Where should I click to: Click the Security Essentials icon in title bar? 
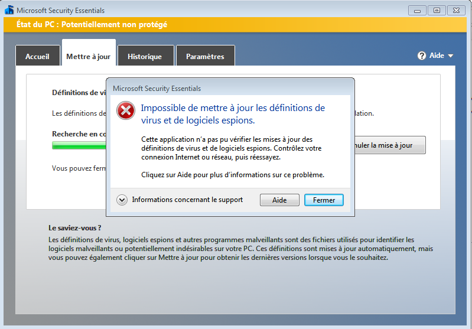tap(9, 10)
